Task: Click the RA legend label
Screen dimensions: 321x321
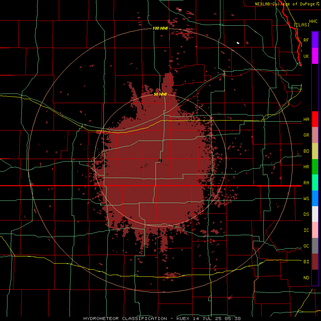Action: tap(306, 183)
